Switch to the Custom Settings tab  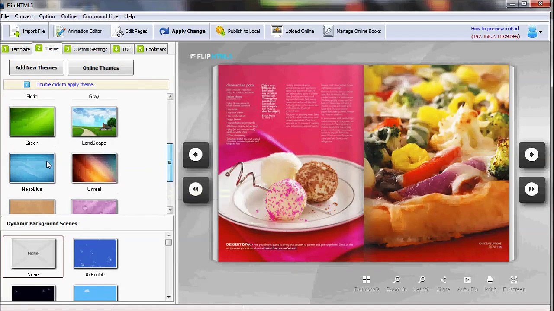(x=86, y=49)
